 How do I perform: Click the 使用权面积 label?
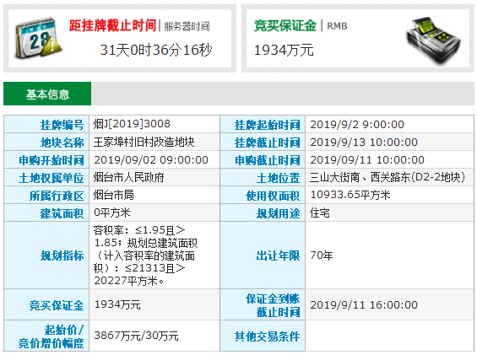click(x=273, y=196)
